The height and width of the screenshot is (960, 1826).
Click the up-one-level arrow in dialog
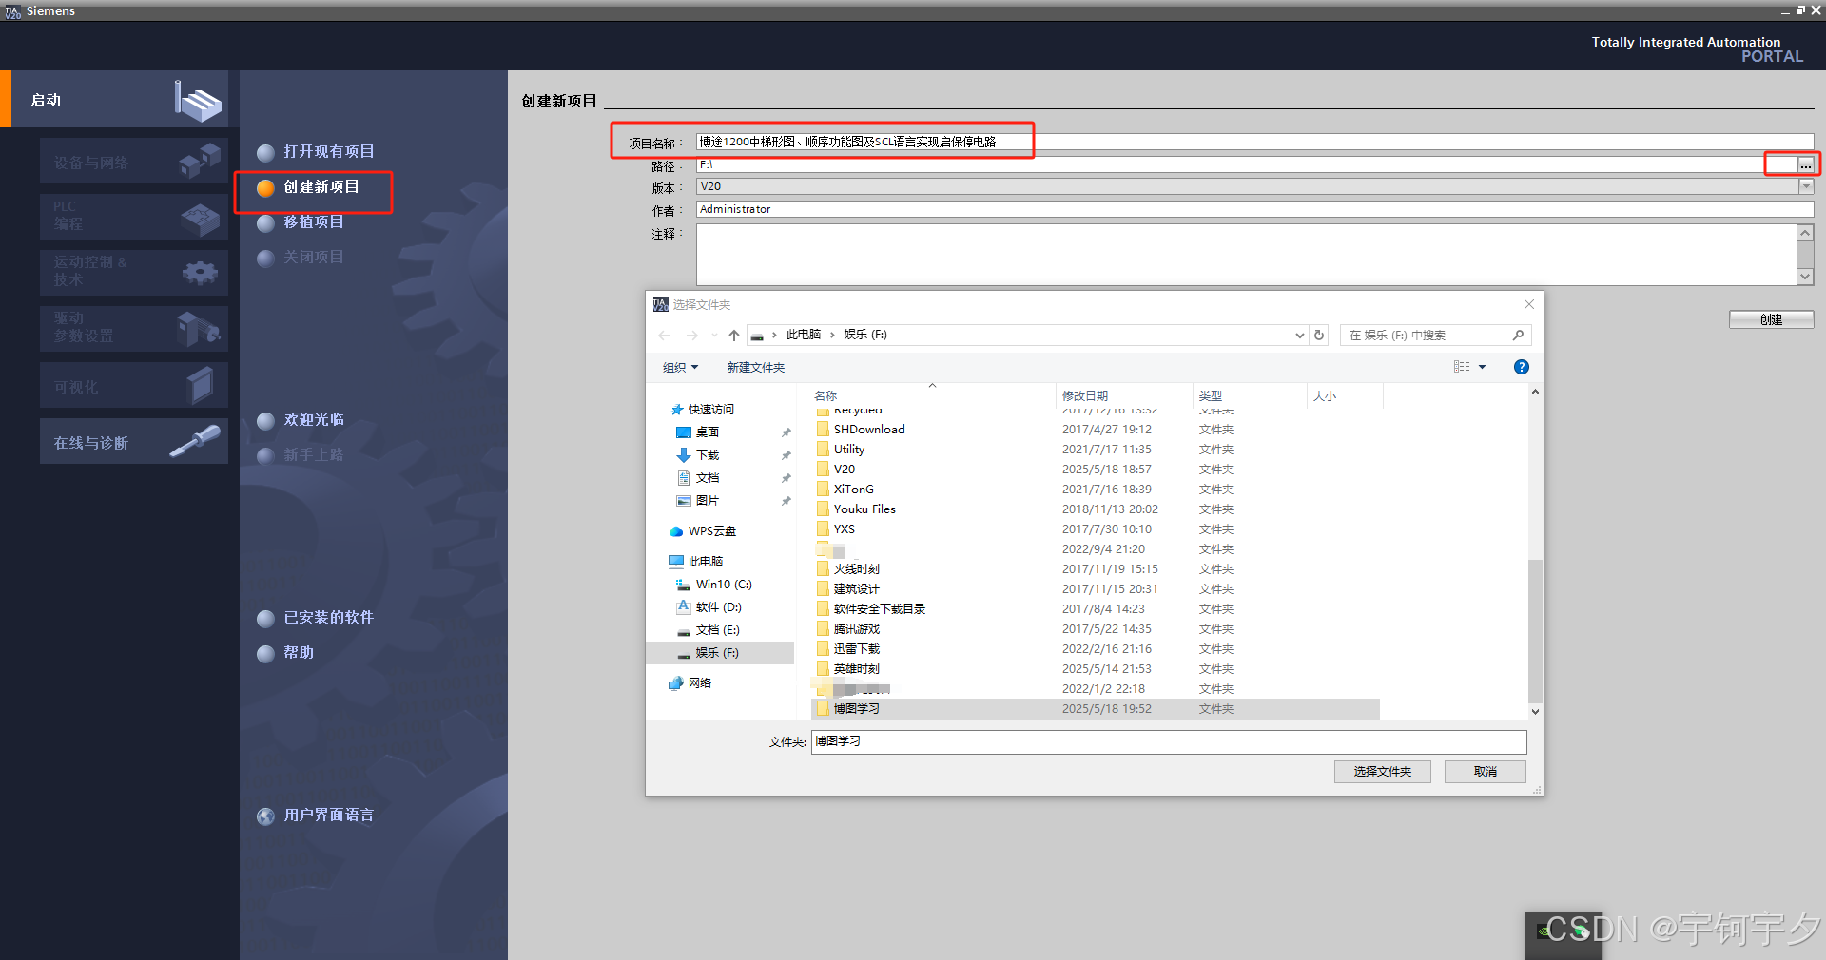pyautogui.click(x=733, y=336)
